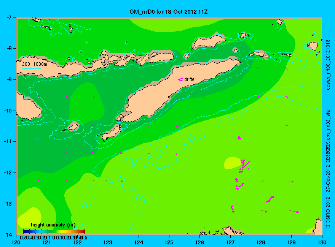
Task: Click the vertical 'CSIRO 2012' credit text
Action: coord(328,210)
